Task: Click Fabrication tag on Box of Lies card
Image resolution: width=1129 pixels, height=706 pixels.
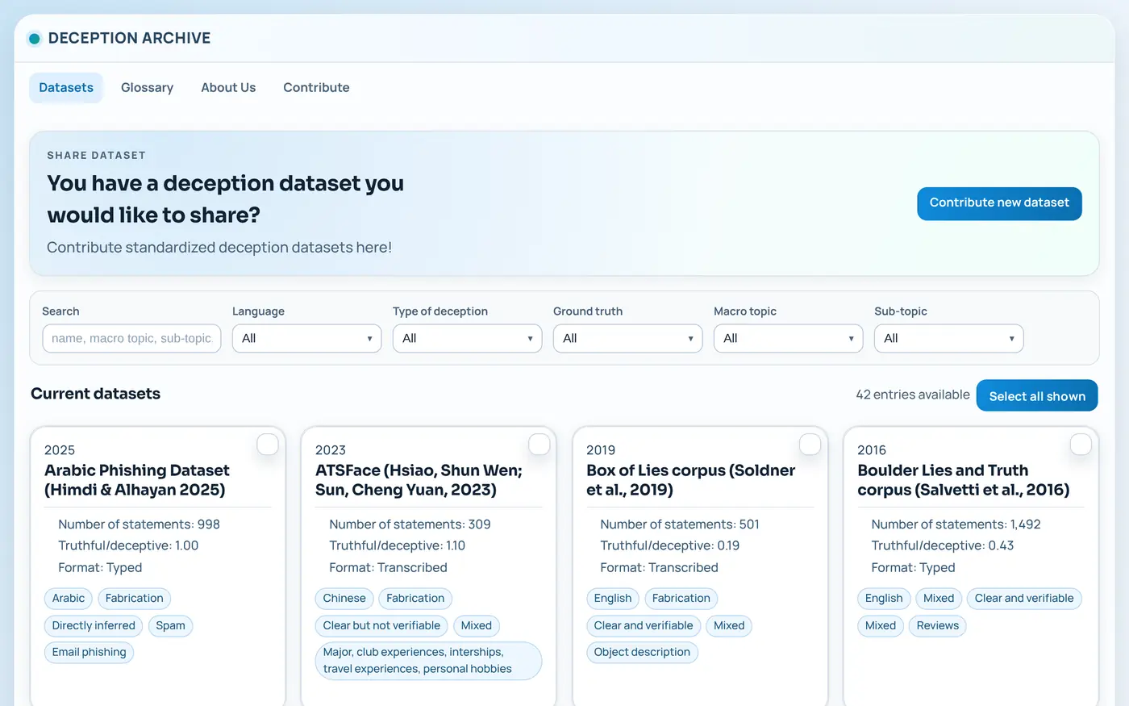Action: pyautogui.click(x=681, y=599)
